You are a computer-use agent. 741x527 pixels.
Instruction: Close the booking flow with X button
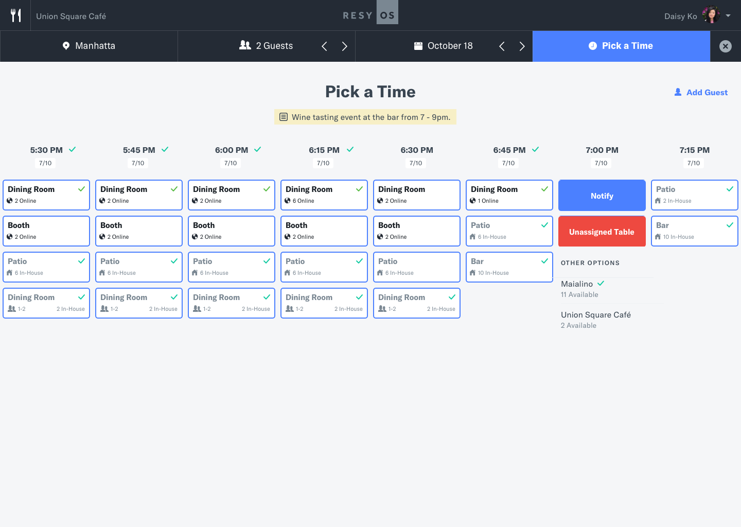click(x=726, y=46)
